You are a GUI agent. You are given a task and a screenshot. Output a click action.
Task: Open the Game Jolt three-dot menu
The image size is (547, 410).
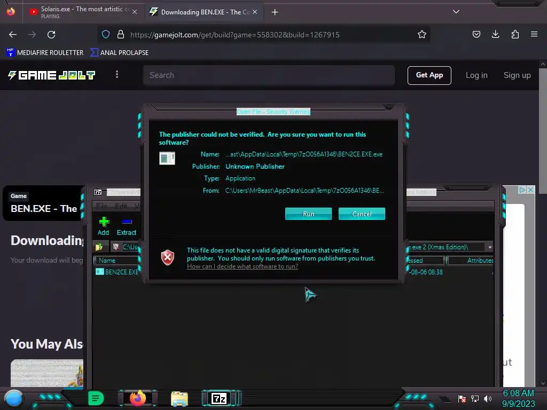117,75
